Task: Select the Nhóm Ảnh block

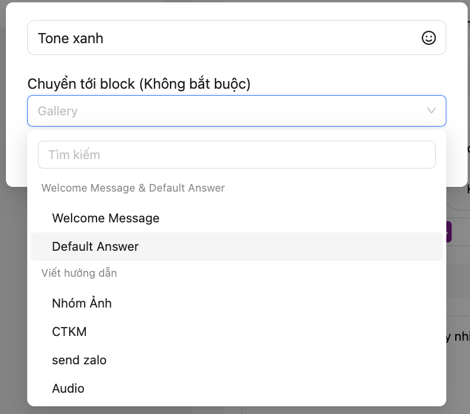Action: [82, 303]
